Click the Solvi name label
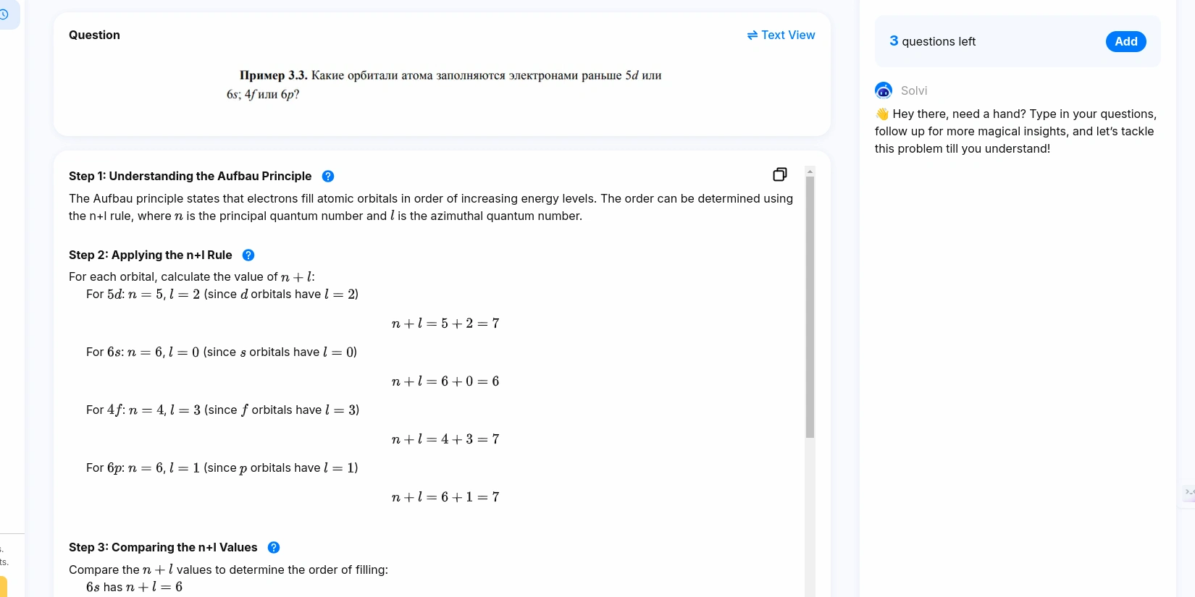1195x597 pixels. pyautogui.click(x=914, y=90)
